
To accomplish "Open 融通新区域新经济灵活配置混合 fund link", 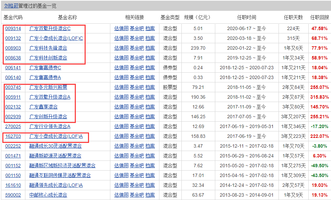I will click(x=63, y=166).
